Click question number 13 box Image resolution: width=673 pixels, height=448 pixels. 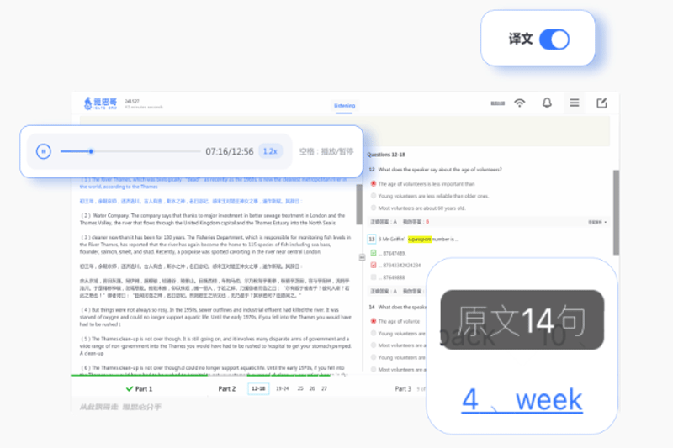(372, 239)
